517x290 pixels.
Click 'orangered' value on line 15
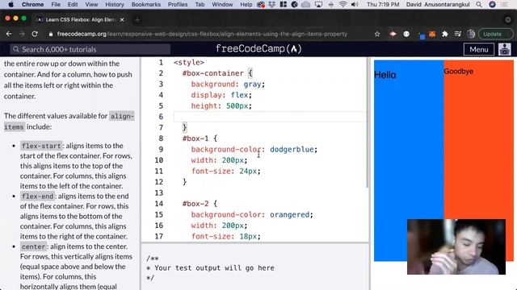[289, 214]
